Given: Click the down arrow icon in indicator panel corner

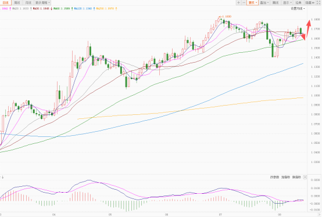Looking at the screenshot, I should point(3,177).
